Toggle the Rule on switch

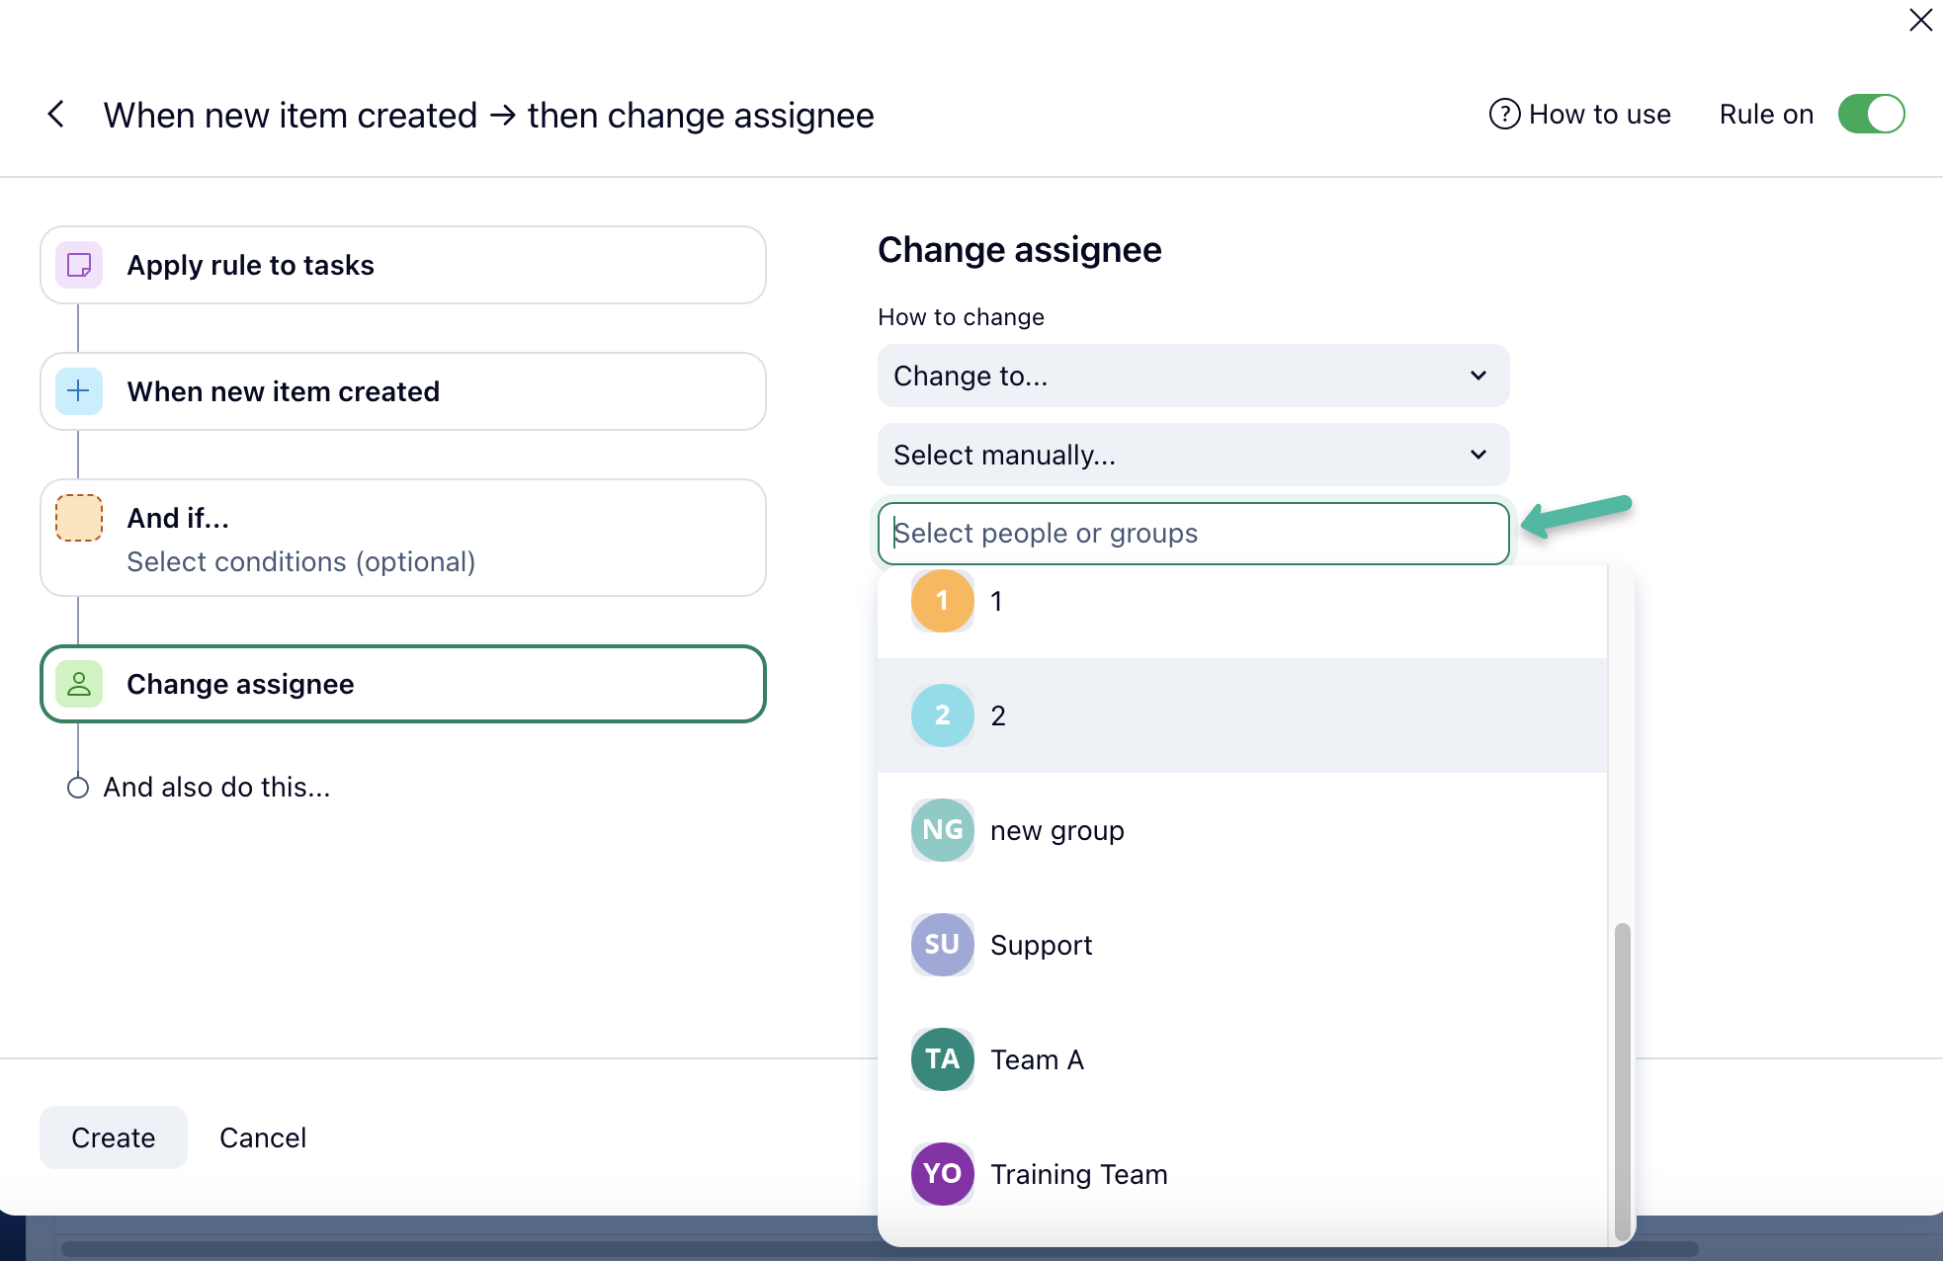(1871, 115)
